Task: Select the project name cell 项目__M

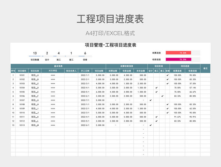Action: [x=35, y=125]
